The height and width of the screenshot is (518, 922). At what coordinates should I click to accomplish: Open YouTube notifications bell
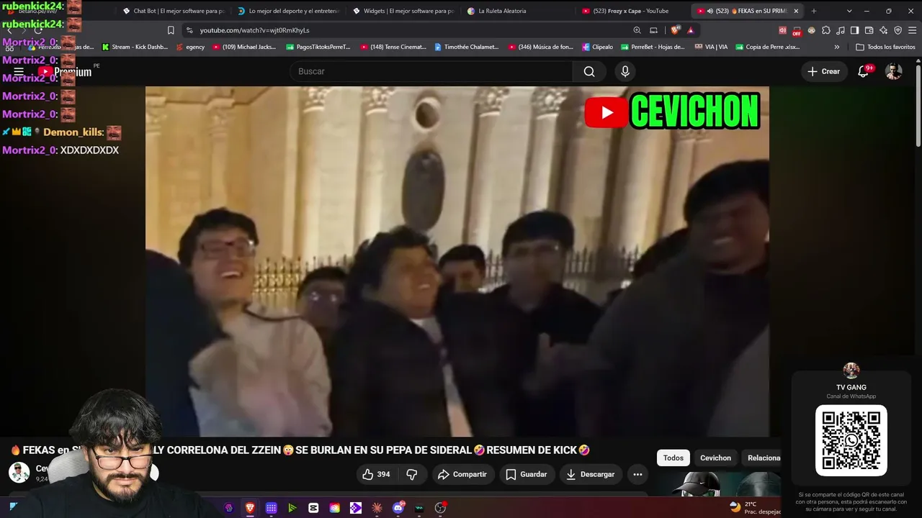click(863, 71)
